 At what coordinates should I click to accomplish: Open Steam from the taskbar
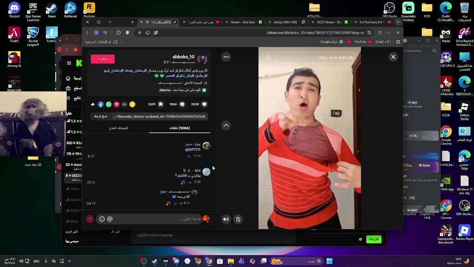pos(154,261)
